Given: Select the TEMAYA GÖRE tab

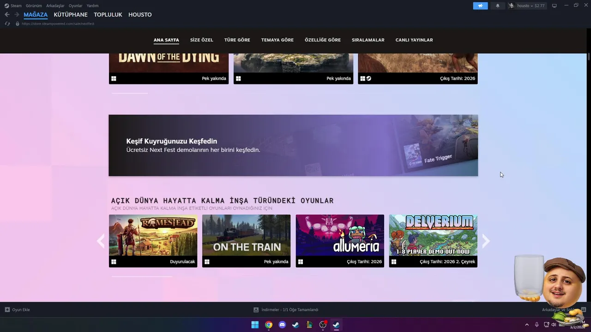Looking at the screenshot, I should [x=277, y=40].
